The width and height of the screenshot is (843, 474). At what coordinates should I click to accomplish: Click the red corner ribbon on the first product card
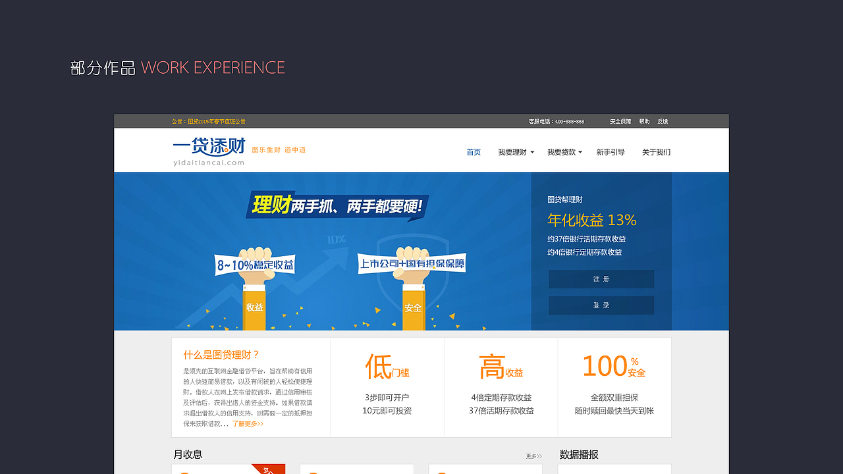pyautogui.click(x=269, y=469)
